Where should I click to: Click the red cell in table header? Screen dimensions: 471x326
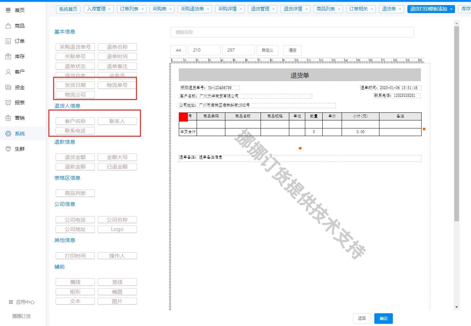coord(183,116)
